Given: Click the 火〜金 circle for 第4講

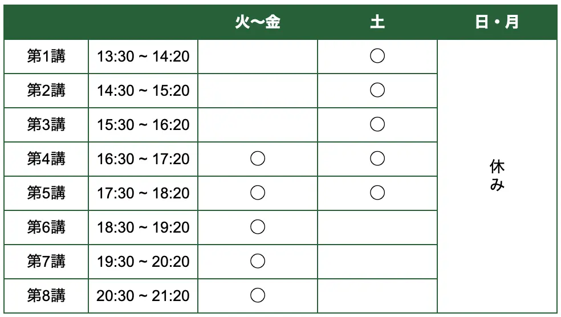Looking at the screenshot, I should click(258, 158).
